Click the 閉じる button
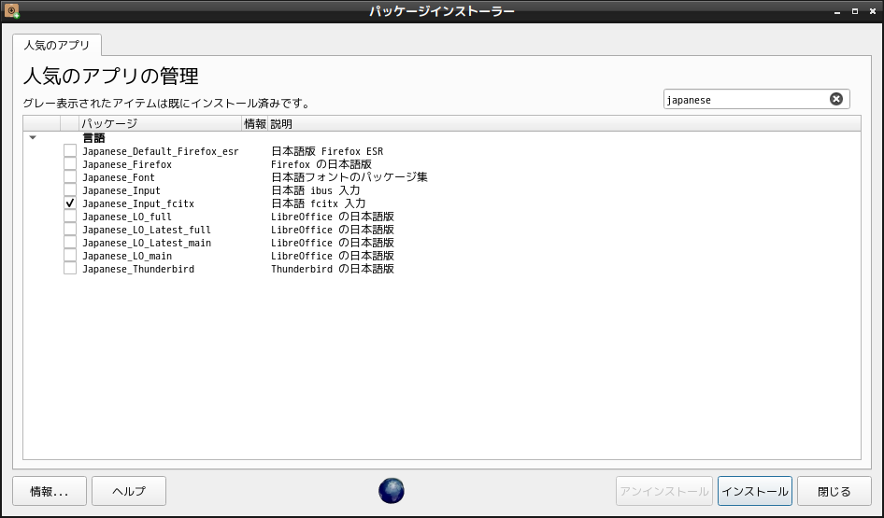 (x=834, y=491)
